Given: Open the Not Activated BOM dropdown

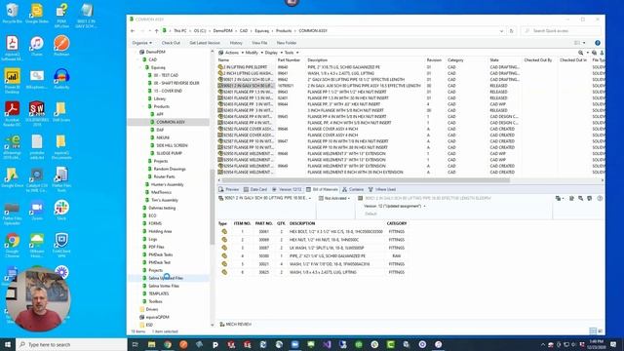Looking at the screenshot, I should click(x=334, y=198).
